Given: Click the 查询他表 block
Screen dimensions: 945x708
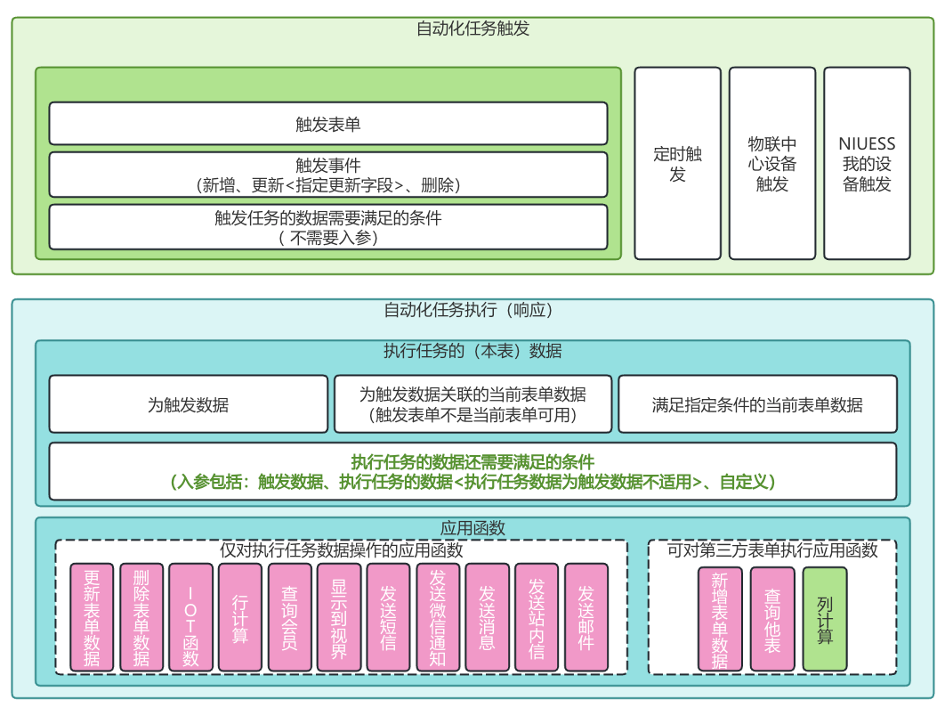Looking at the screenshot, I should coord(771,619).
